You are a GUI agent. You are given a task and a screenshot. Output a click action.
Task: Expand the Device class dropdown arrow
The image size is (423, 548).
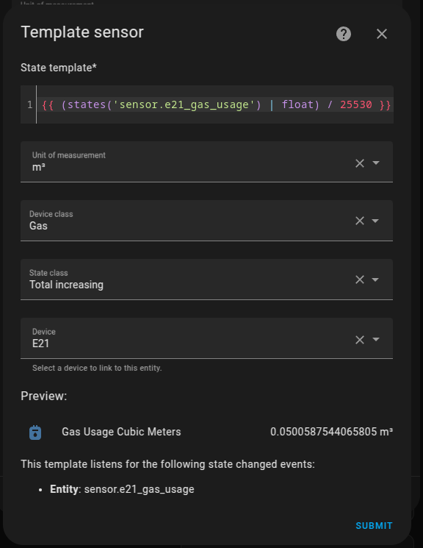tap(375, 221)
